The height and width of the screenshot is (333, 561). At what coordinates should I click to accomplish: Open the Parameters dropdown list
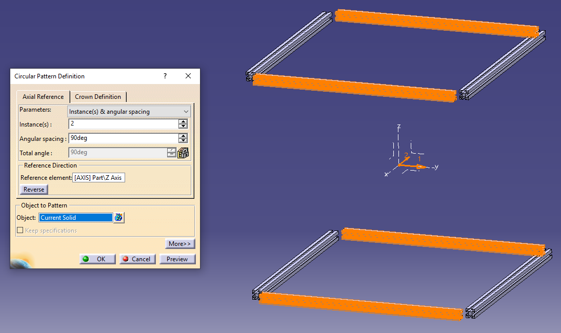click(x=186, y=111)
